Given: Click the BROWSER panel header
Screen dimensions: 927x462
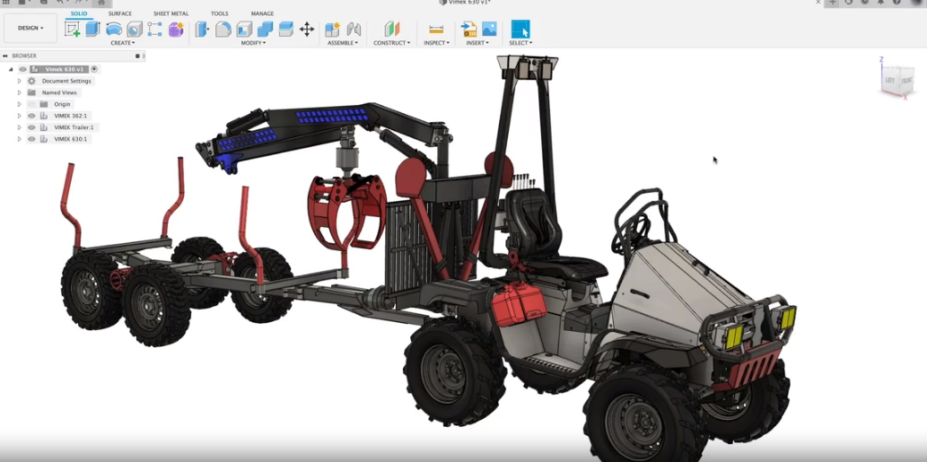Looking at the screenshot, I should (x=73, y=57).
